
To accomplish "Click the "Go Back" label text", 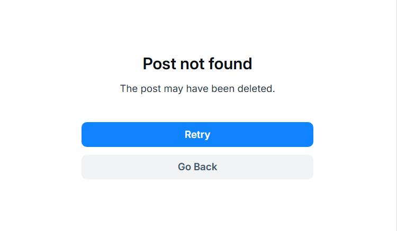I will 197,167.
